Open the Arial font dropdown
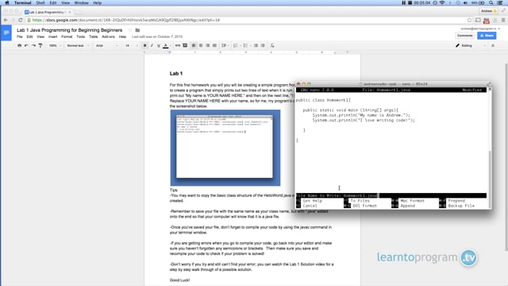508x286 pixels. coord(107,46)
